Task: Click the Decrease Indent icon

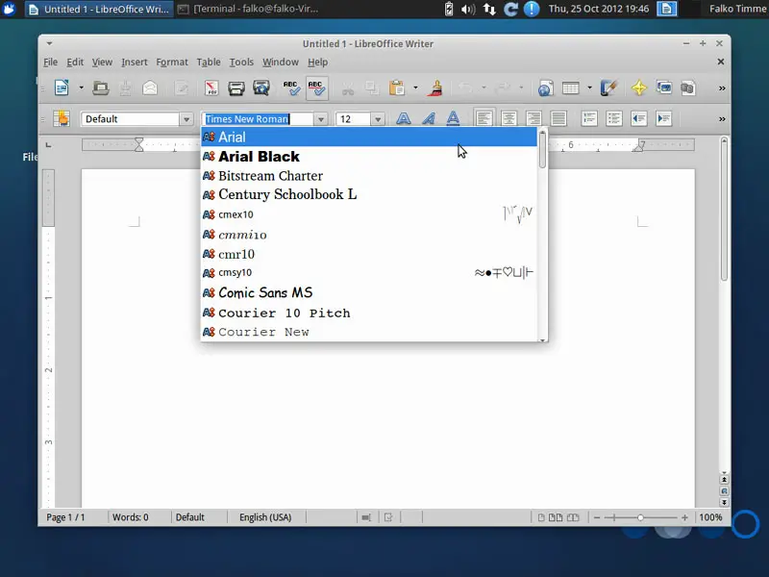Action: click(639, 118)
